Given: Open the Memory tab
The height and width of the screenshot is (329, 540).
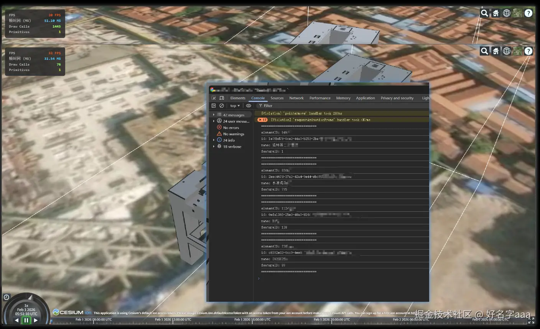Looking at the screenshot, I should pyautogui.click(x=343, y=98).
